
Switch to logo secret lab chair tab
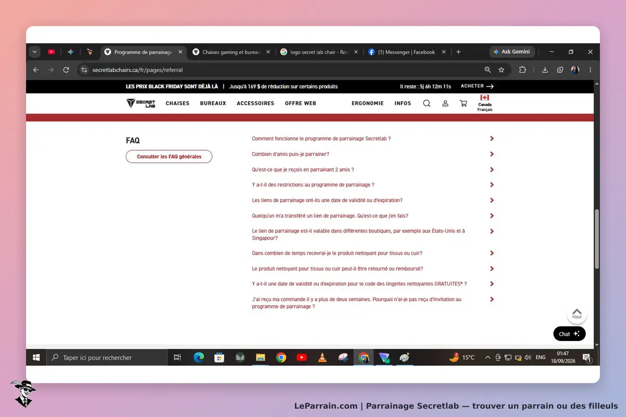[x=320, y=52]
